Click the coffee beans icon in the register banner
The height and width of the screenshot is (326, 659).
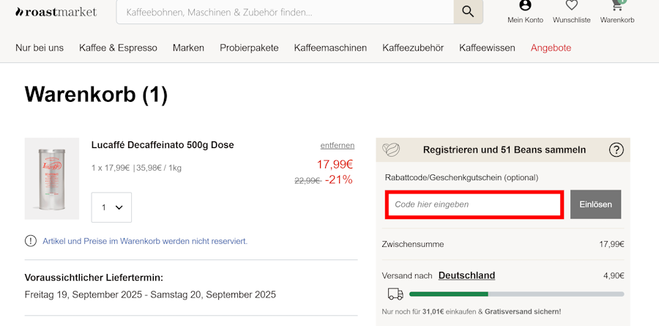391,149
